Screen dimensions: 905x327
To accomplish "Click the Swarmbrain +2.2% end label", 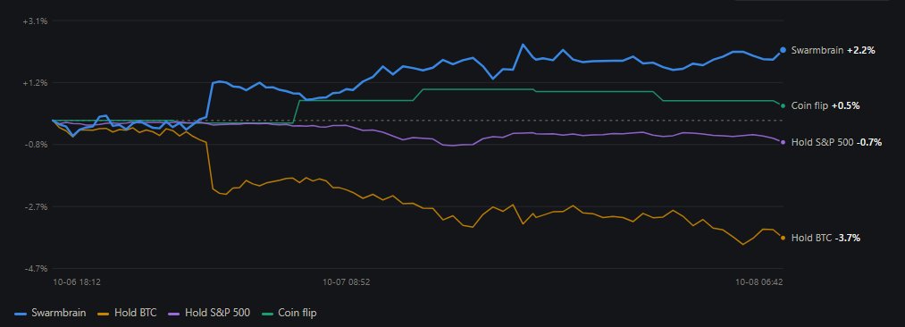I will 833,50.
